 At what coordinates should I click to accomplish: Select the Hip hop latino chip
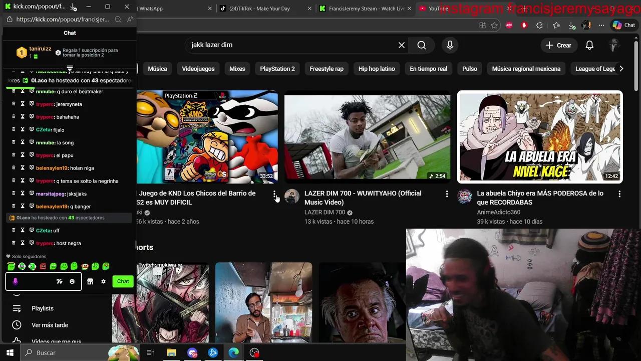[377, 69]
